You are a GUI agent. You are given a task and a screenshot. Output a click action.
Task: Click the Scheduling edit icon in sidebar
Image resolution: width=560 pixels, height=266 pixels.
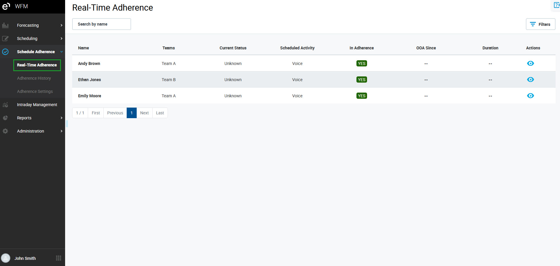point(5,39)
